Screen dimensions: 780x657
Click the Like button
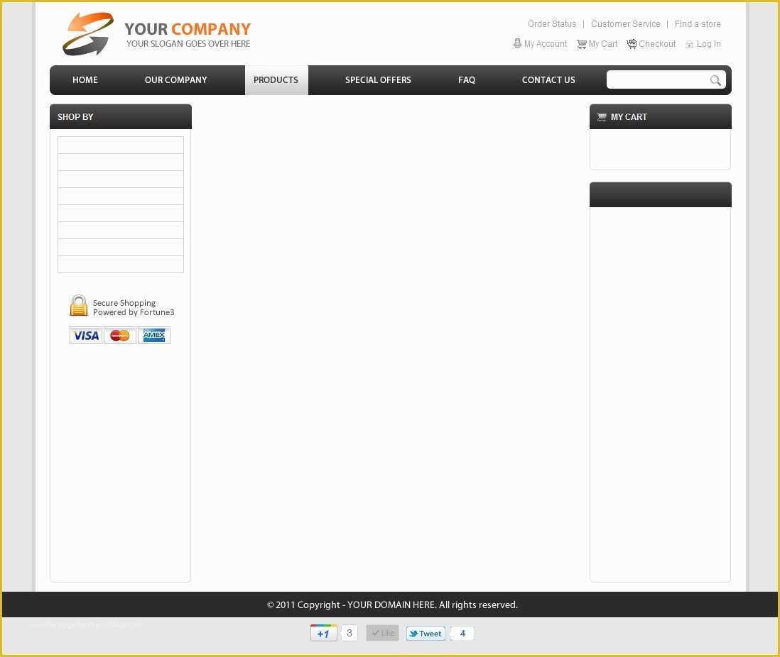(x=382, y=633)
